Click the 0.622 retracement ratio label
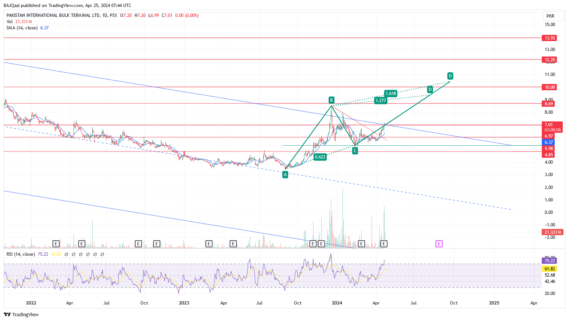 tap(320, 157)
